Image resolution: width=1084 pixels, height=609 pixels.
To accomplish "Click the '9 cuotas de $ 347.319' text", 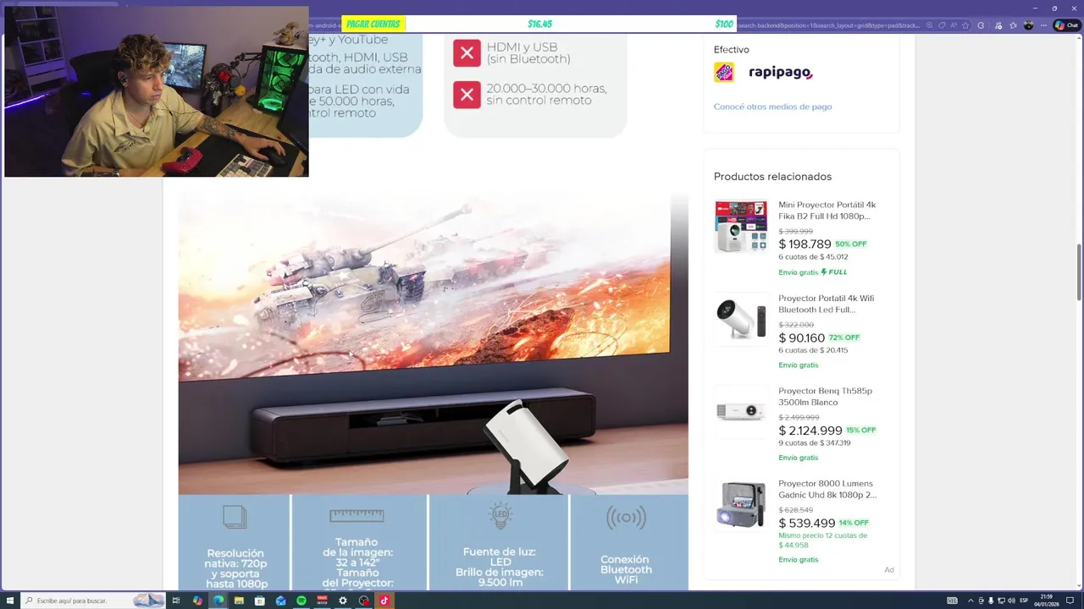I will pos(815,443).
